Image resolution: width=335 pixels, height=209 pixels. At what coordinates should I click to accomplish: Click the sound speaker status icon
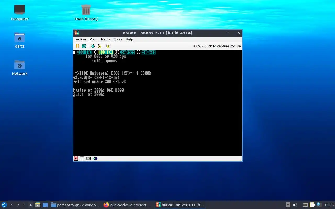click(95, 159)
